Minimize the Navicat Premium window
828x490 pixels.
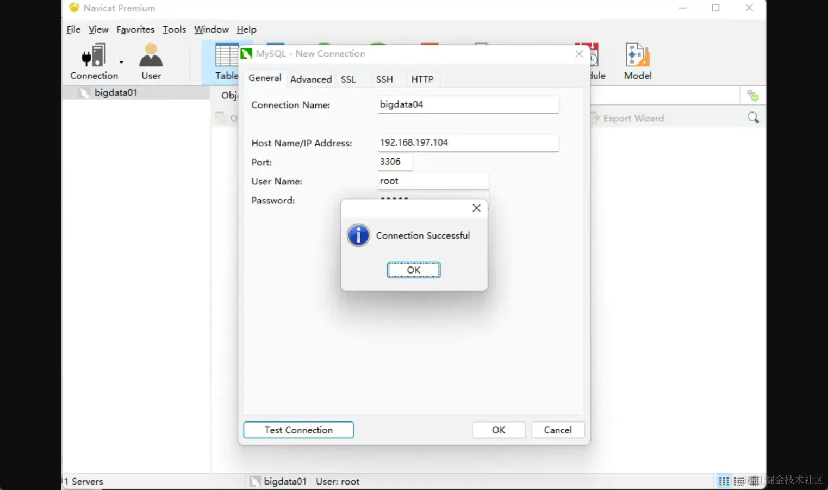click(x=683, y=8)
